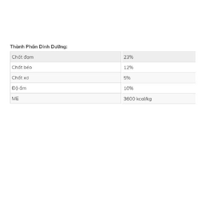Click the 5% fiber value

click(x=127, y=78)
